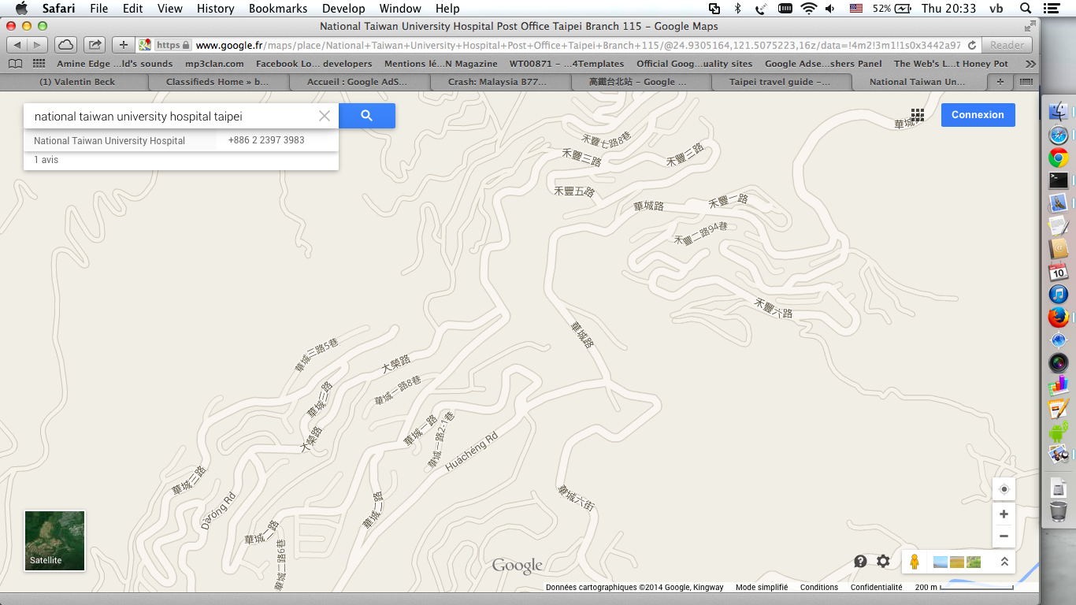Open the Amine Edge ...ld's sounds bookmark

click(114, 64)
